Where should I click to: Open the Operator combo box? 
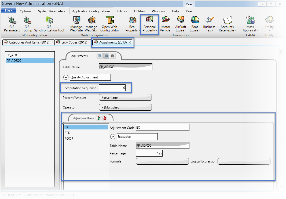coord(125,107)
